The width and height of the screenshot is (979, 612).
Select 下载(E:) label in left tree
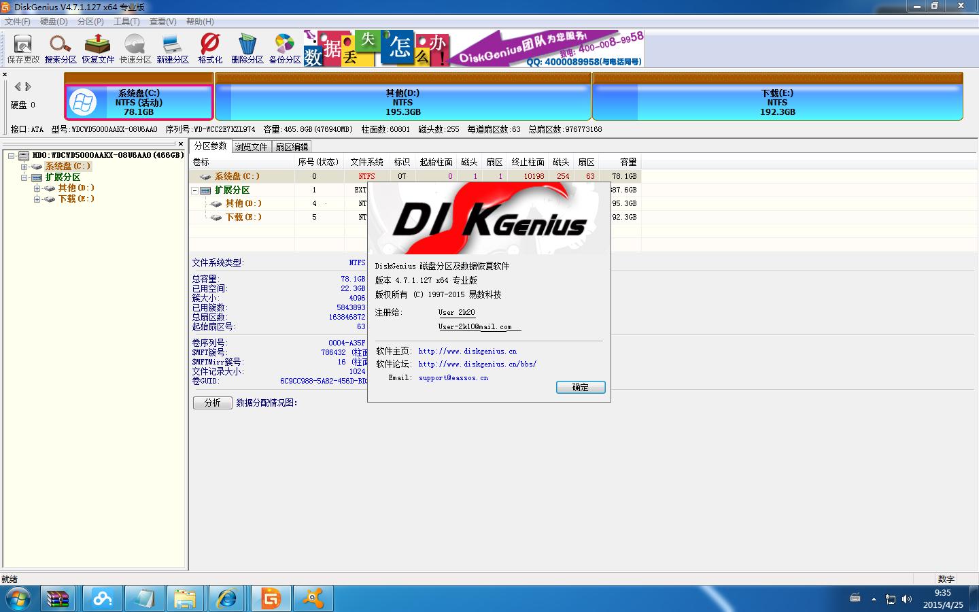coord(76,199)
